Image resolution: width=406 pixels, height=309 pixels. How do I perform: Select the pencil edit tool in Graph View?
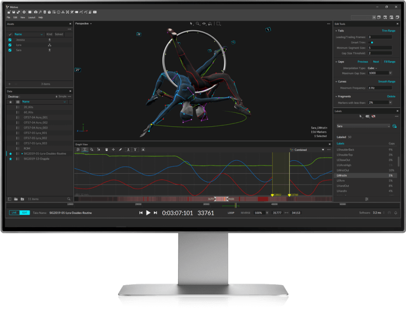[x=120, y=149]
